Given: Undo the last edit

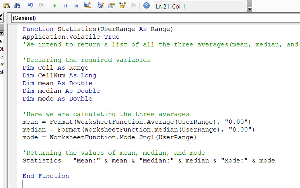Looking at the screenshot, I should [31, 6].
